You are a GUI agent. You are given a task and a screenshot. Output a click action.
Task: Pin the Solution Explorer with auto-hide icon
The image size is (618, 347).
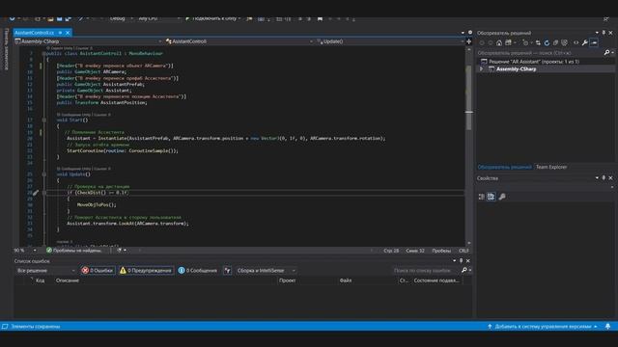point(604,33)
